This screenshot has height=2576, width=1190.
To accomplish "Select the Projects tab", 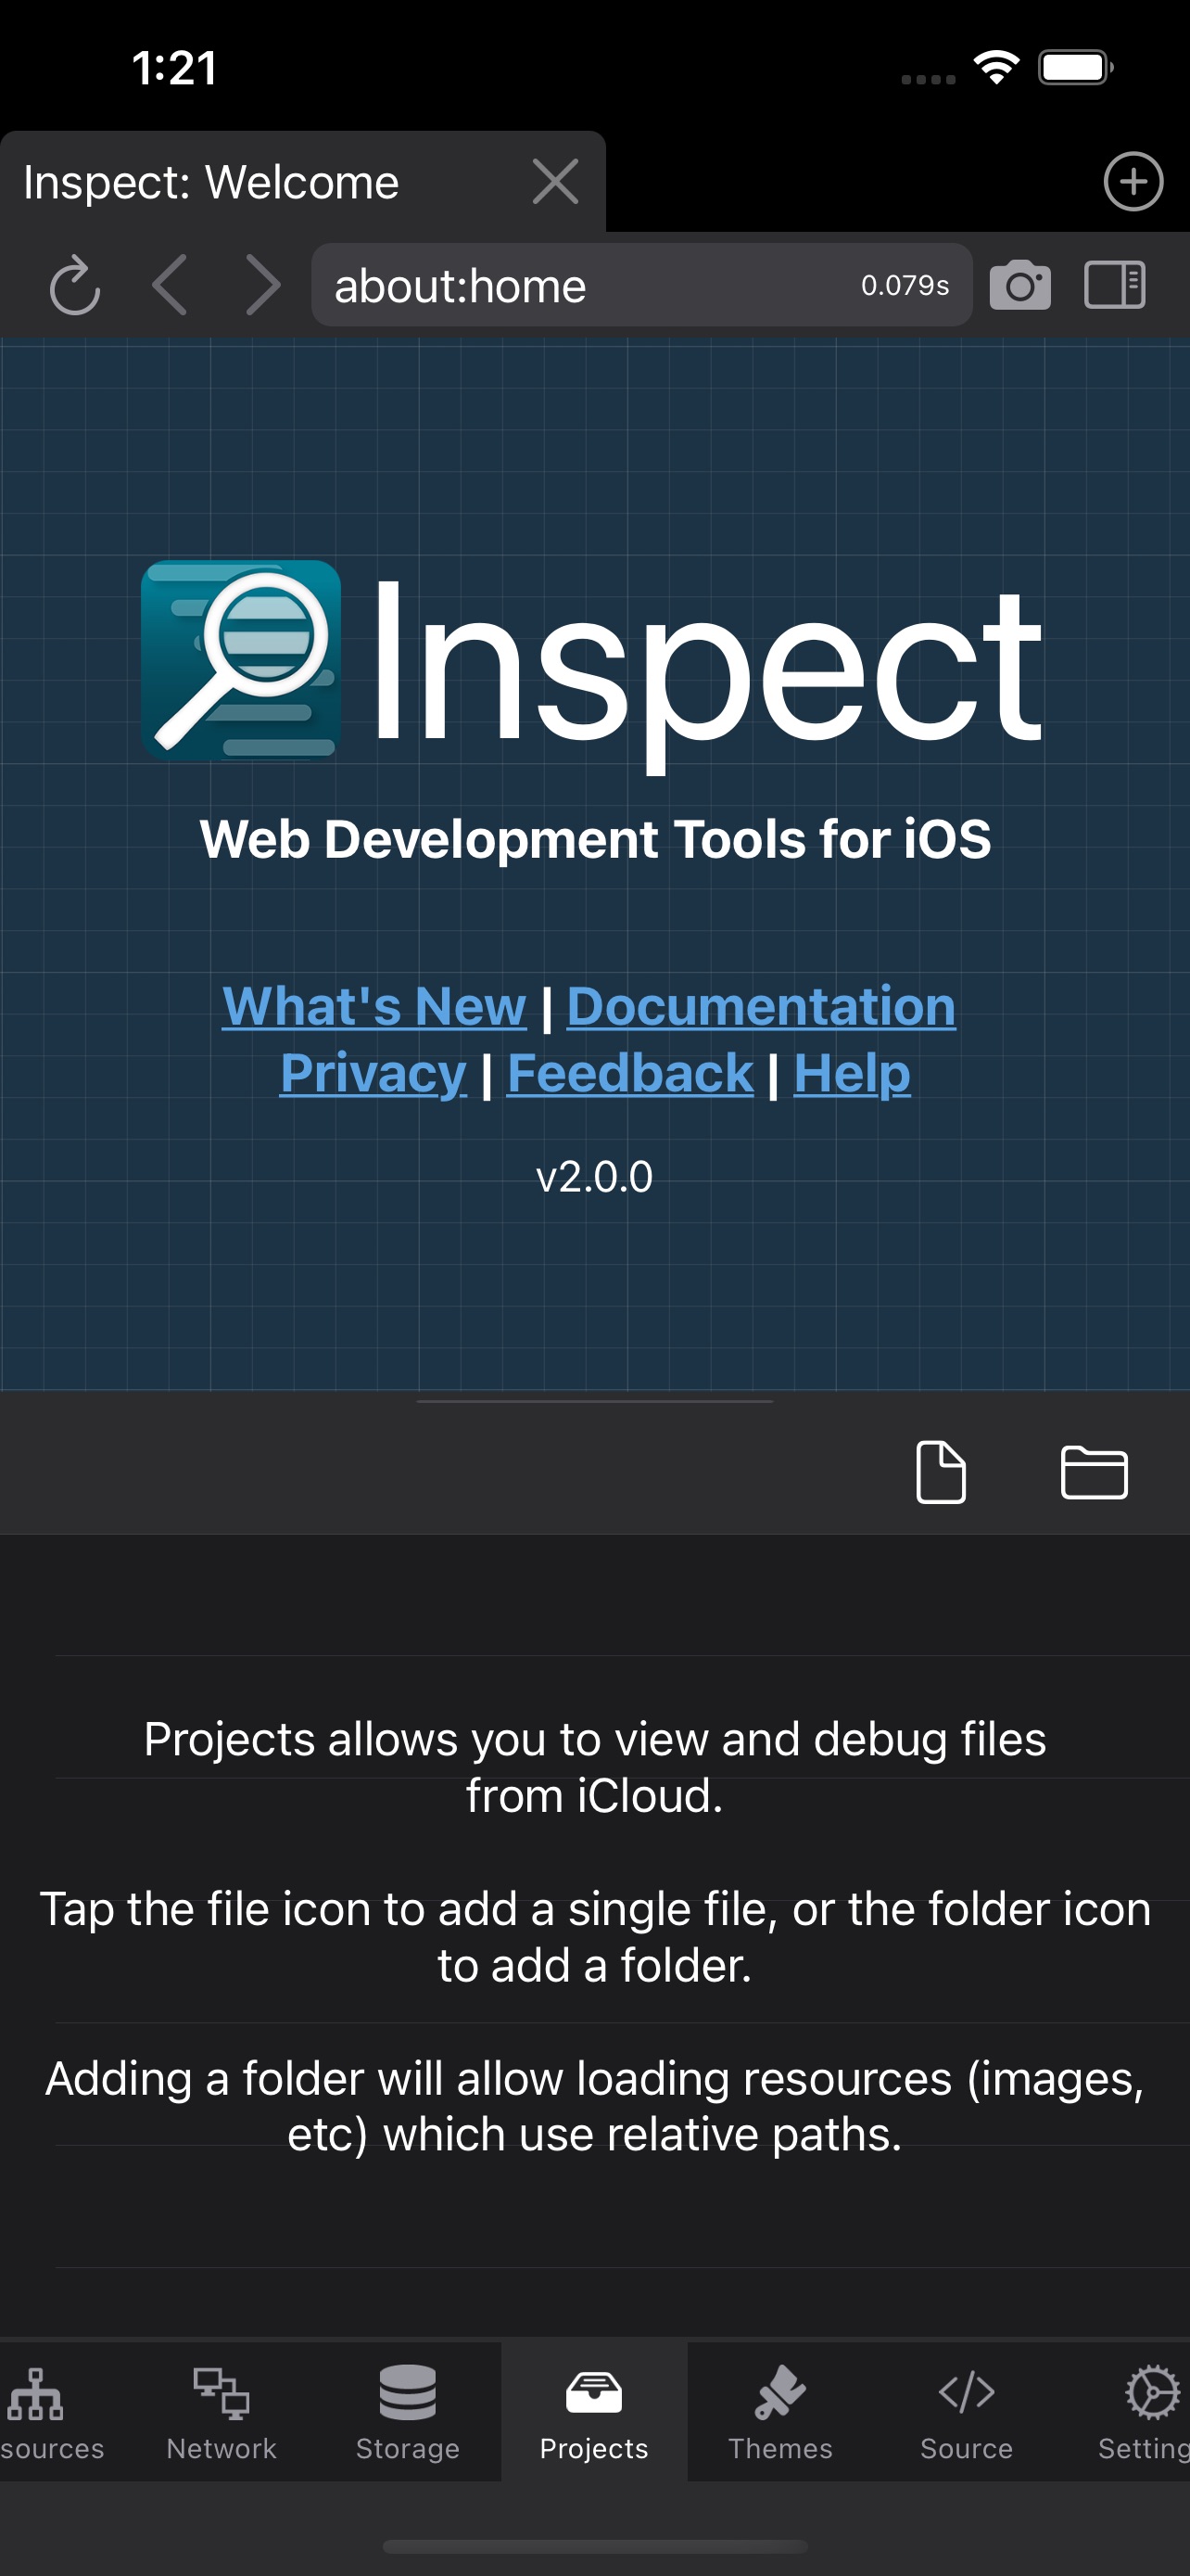I will (x=594, y=2411).
